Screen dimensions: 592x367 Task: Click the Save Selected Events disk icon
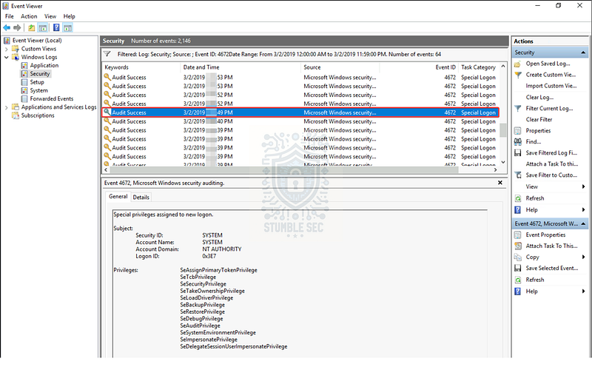(x=517, y=268)
